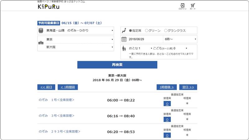The width and height of the screenshot is (249, 140).
Task: Click the time 06:16 → 08:40
Action: 121,116
